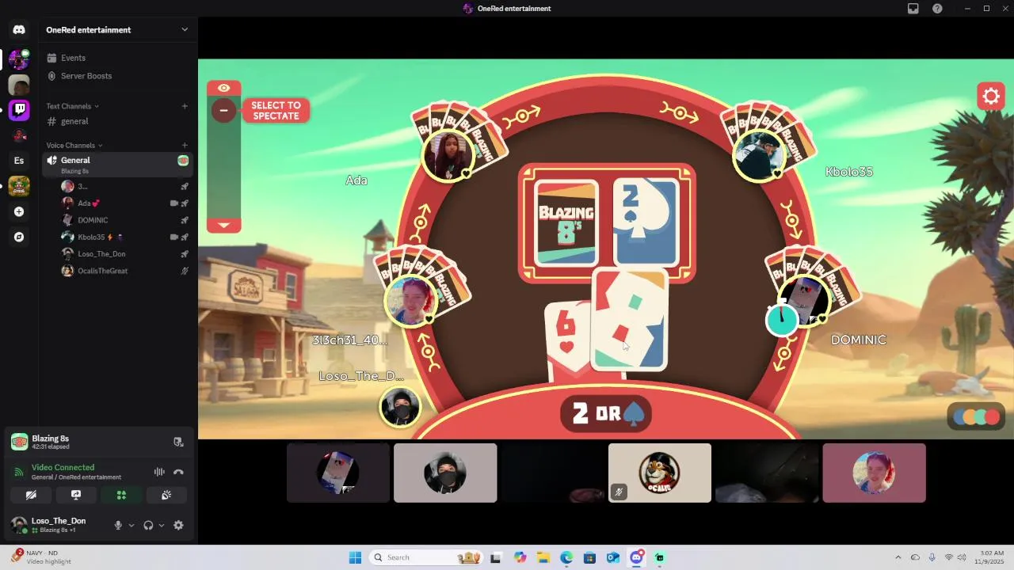
Task: Click the spectate eye icon
Action: (224, 88)
